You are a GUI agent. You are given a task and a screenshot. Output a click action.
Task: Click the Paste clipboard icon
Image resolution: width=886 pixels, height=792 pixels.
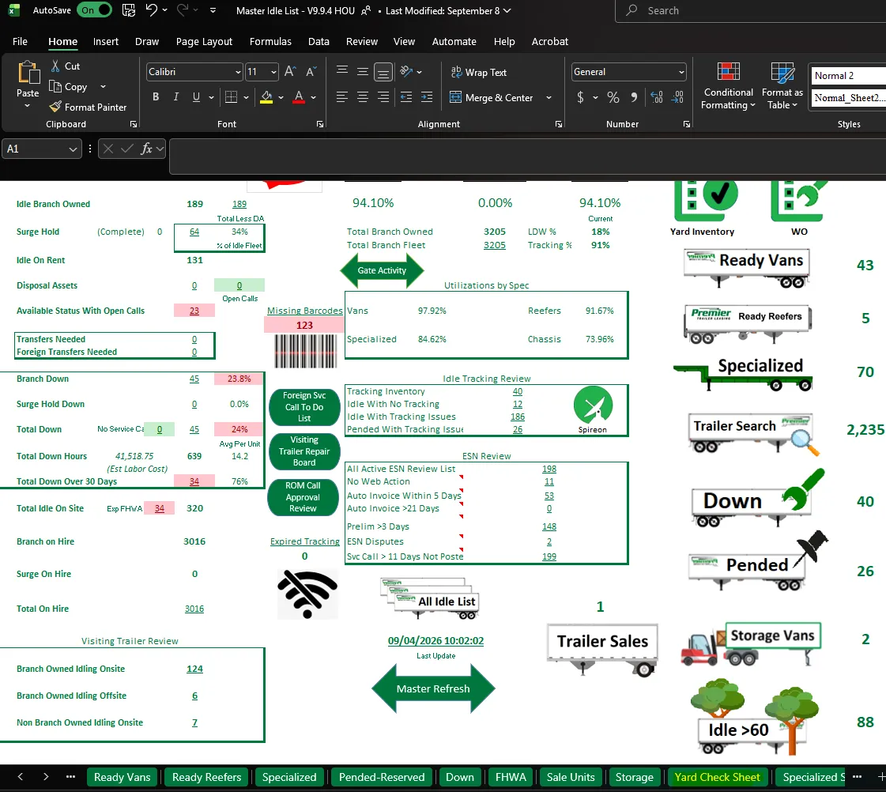pos(28,74)
